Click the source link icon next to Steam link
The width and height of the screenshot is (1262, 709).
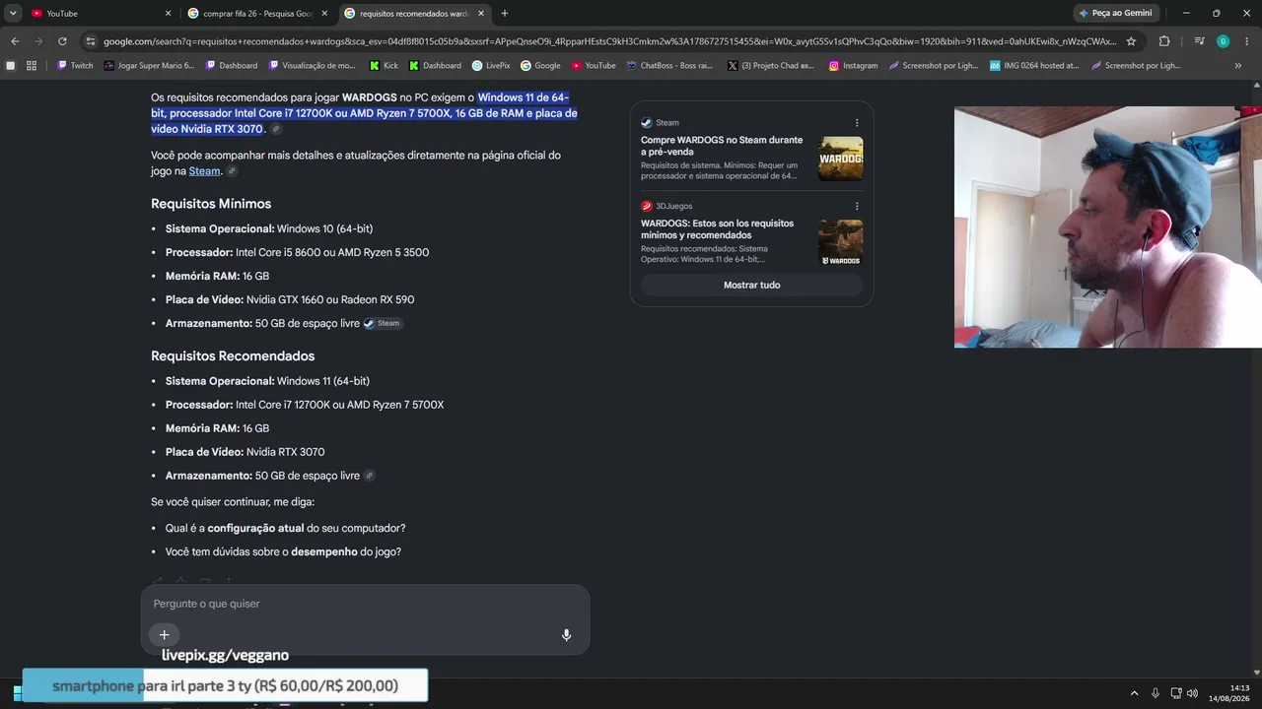232,171
